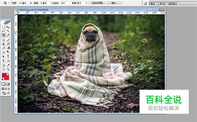Open the file browser icon beside palette well

(145, 3)
